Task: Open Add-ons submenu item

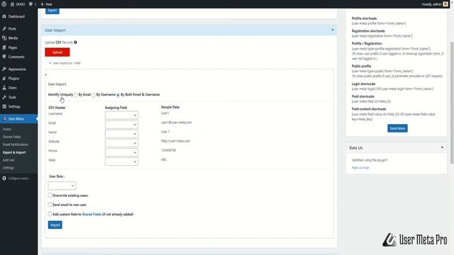Action: pos(9,160)
